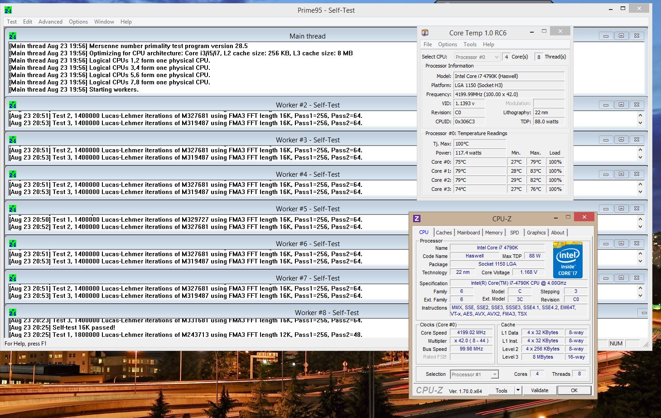Expand the Tools dropdown arrow in CPU-Z
This screenshot has height=418, width=661.
pyautogui.click(x=518, y=390)
